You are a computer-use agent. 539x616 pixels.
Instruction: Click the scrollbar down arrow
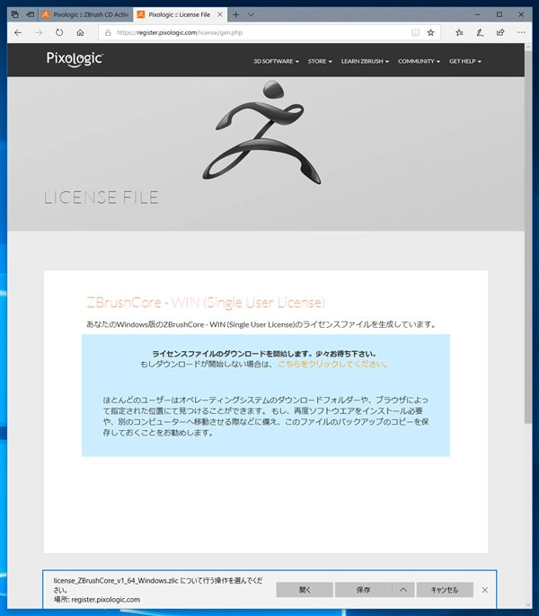point(528,604)
